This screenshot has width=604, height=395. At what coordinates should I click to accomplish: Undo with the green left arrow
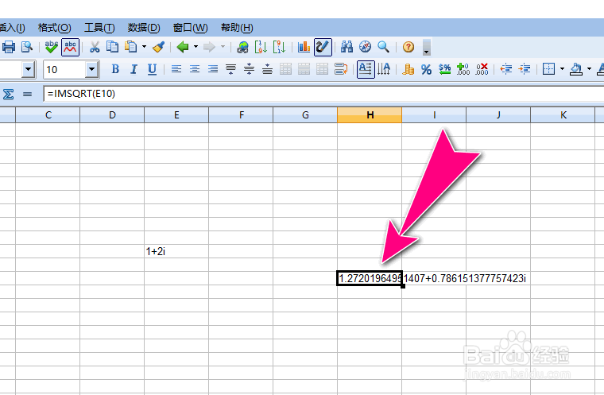pos(183,47)
